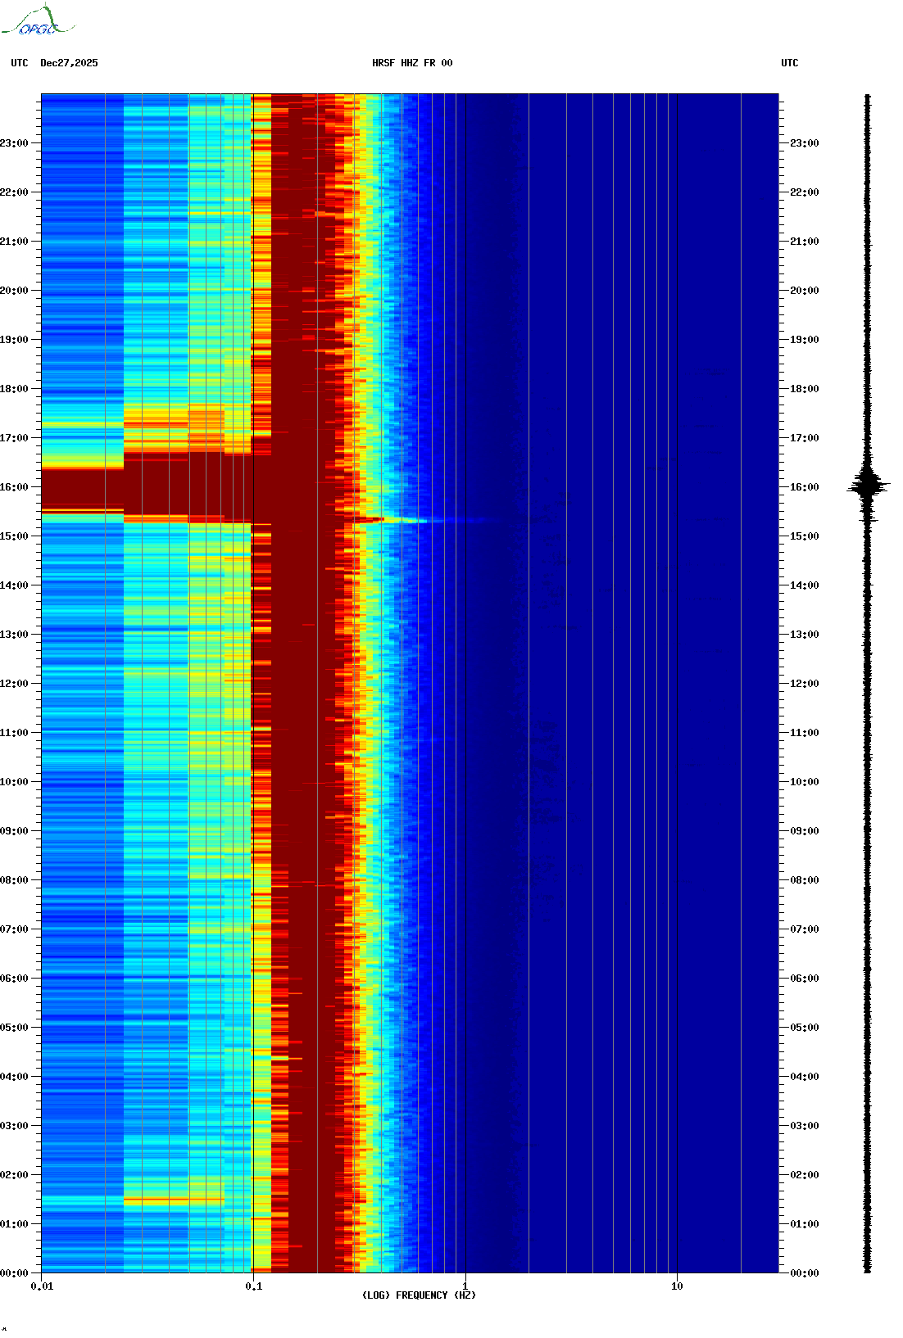This screenshot has width=903, height=1338.
Task: Click the HRSF HHZ FR 00 station title
Action: [412, 63]
